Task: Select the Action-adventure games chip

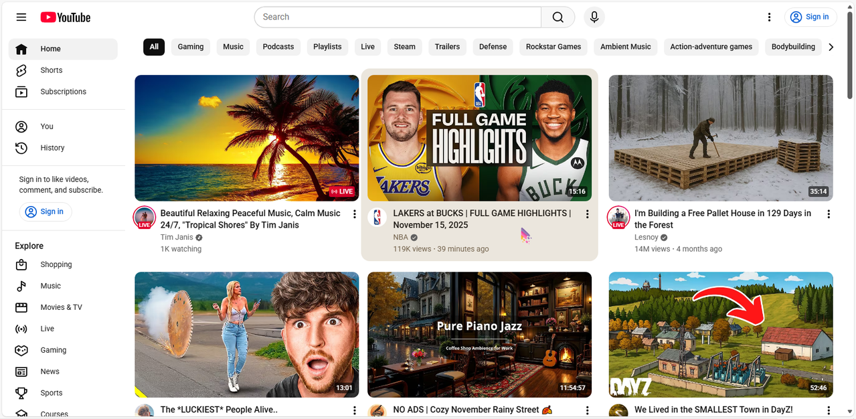Action: [711, 47]
